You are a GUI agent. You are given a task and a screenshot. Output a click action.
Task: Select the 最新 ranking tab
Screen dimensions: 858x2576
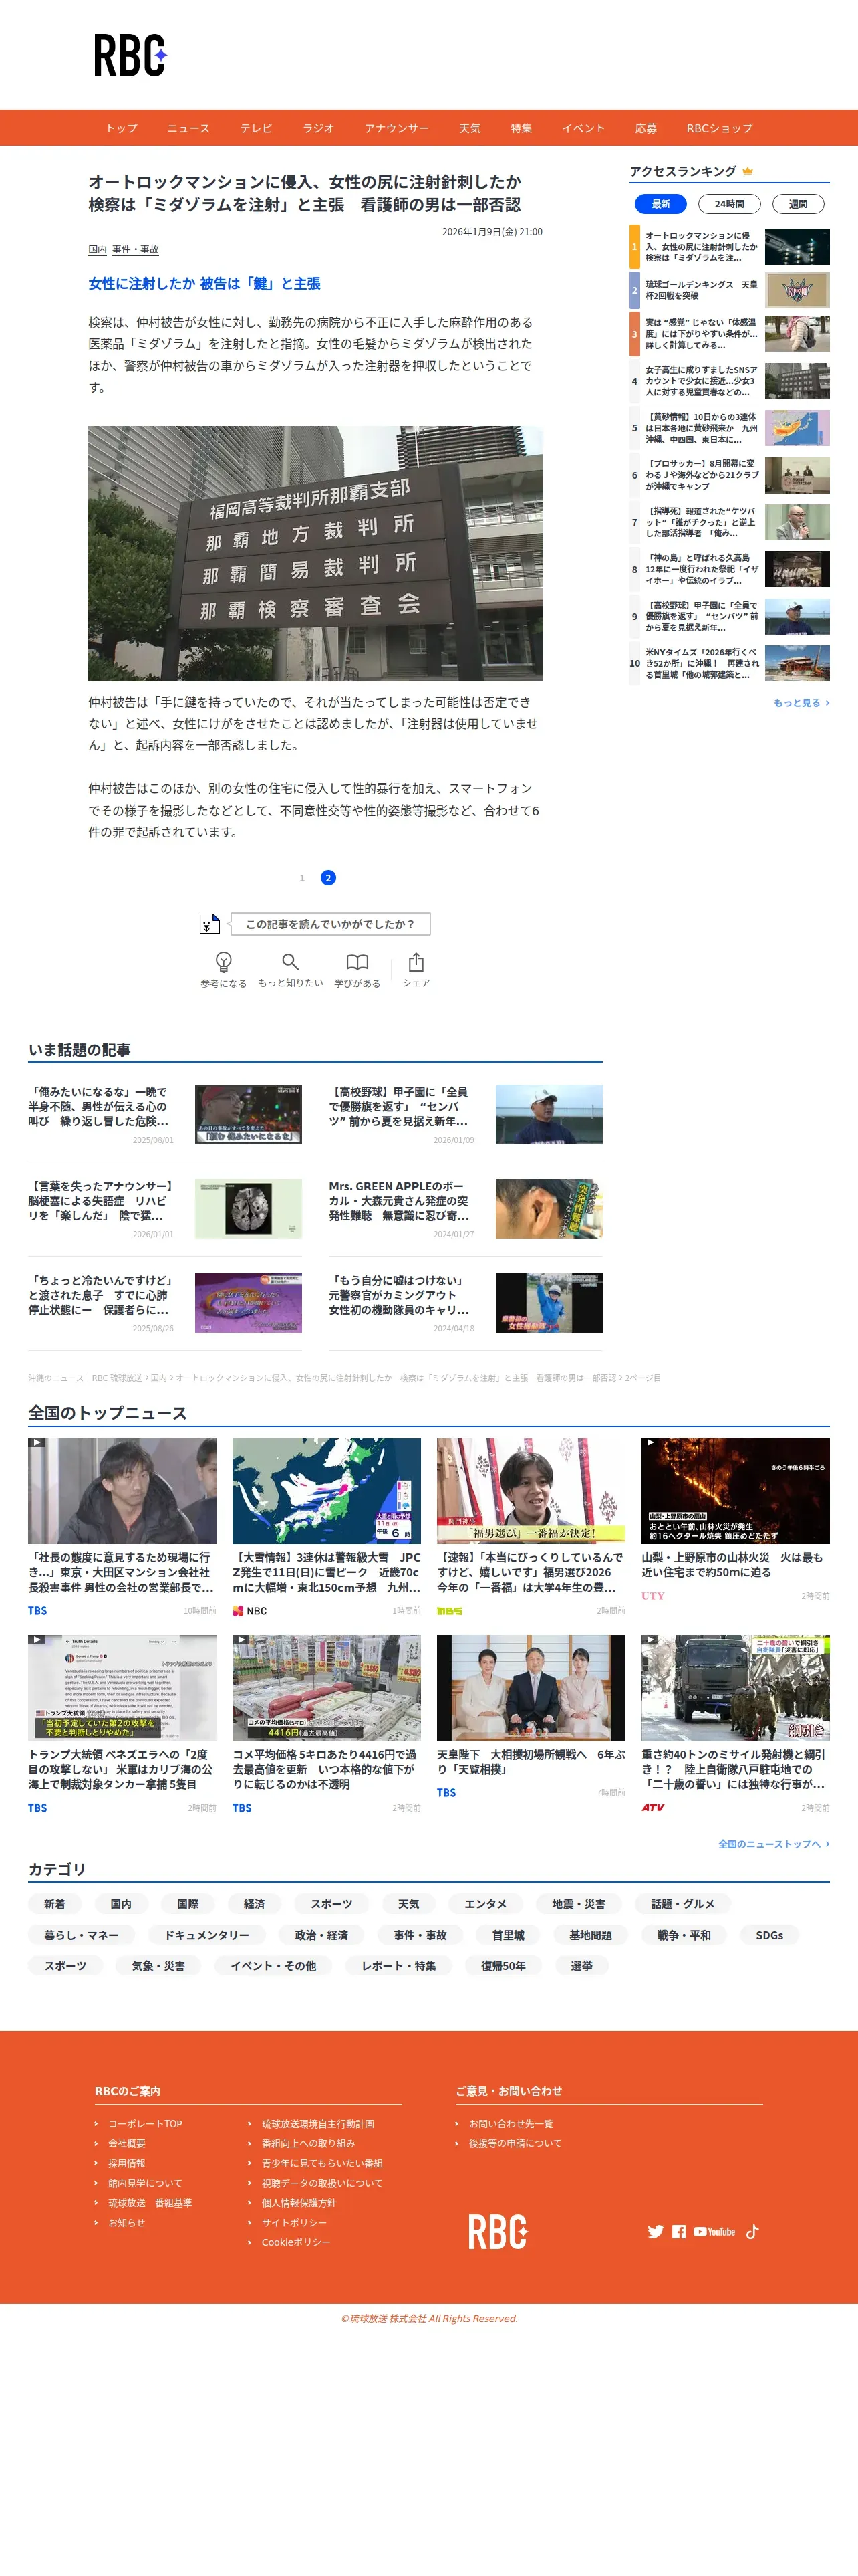point(662,204)
